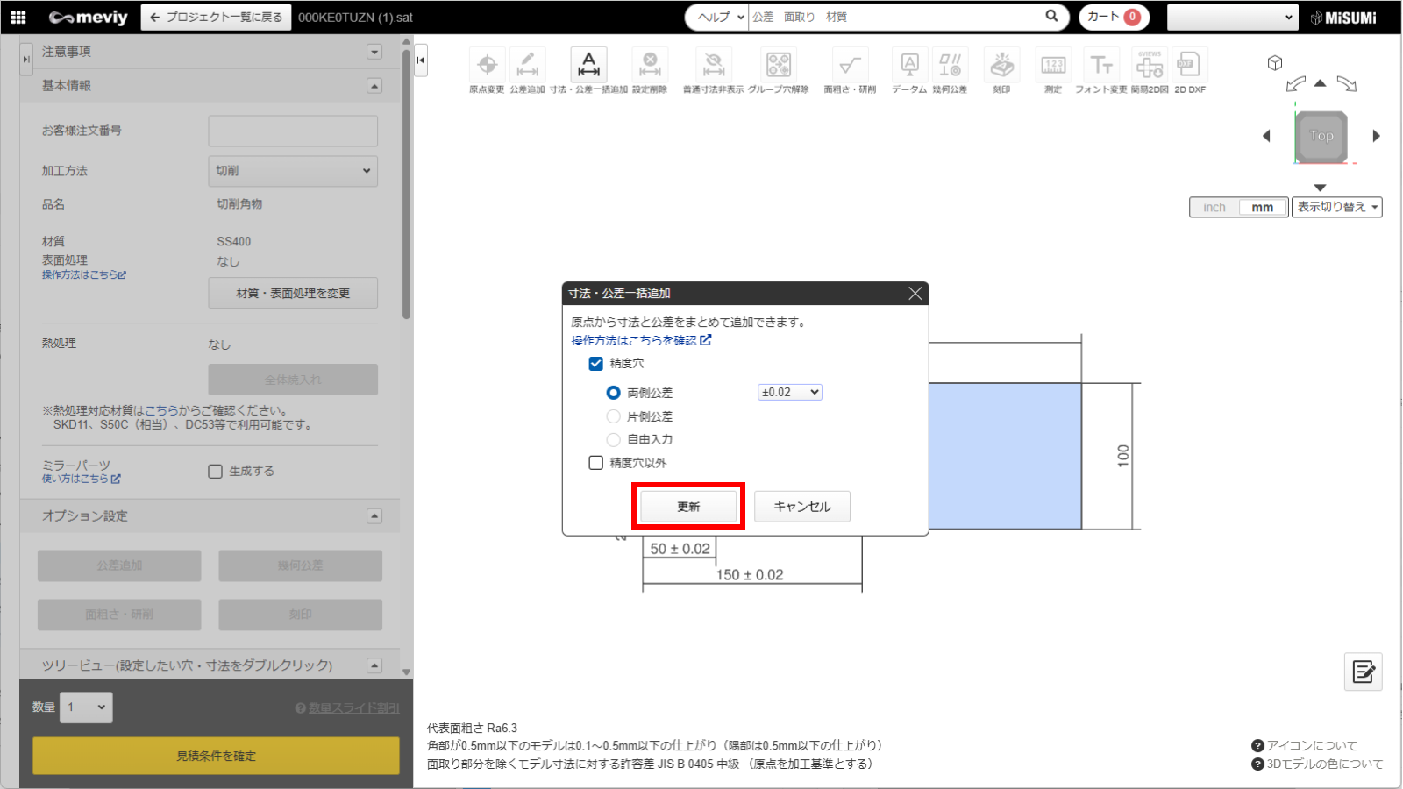Check ミラーパーツ 生成する checkbox
This screenshot has height=789, width=1403.
[x=216, y=472]
